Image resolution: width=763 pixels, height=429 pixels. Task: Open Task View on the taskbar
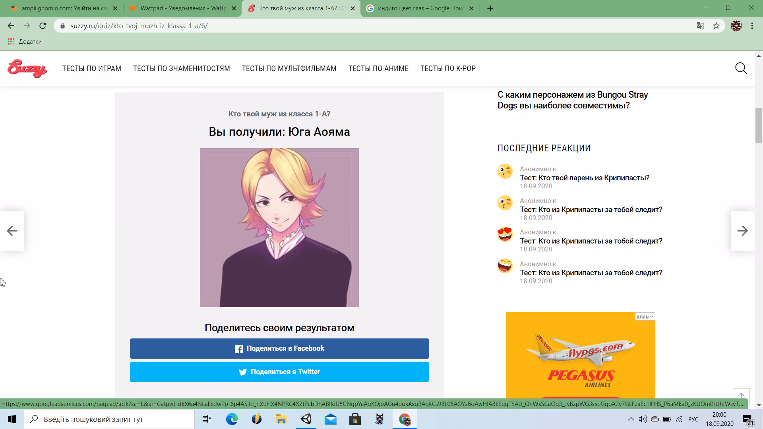207,419
